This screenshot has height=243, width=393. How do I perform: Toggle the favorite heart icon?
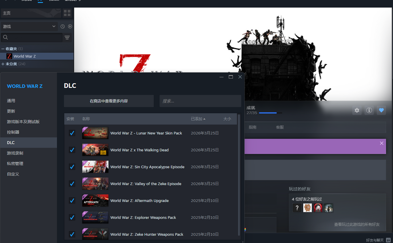381,110
